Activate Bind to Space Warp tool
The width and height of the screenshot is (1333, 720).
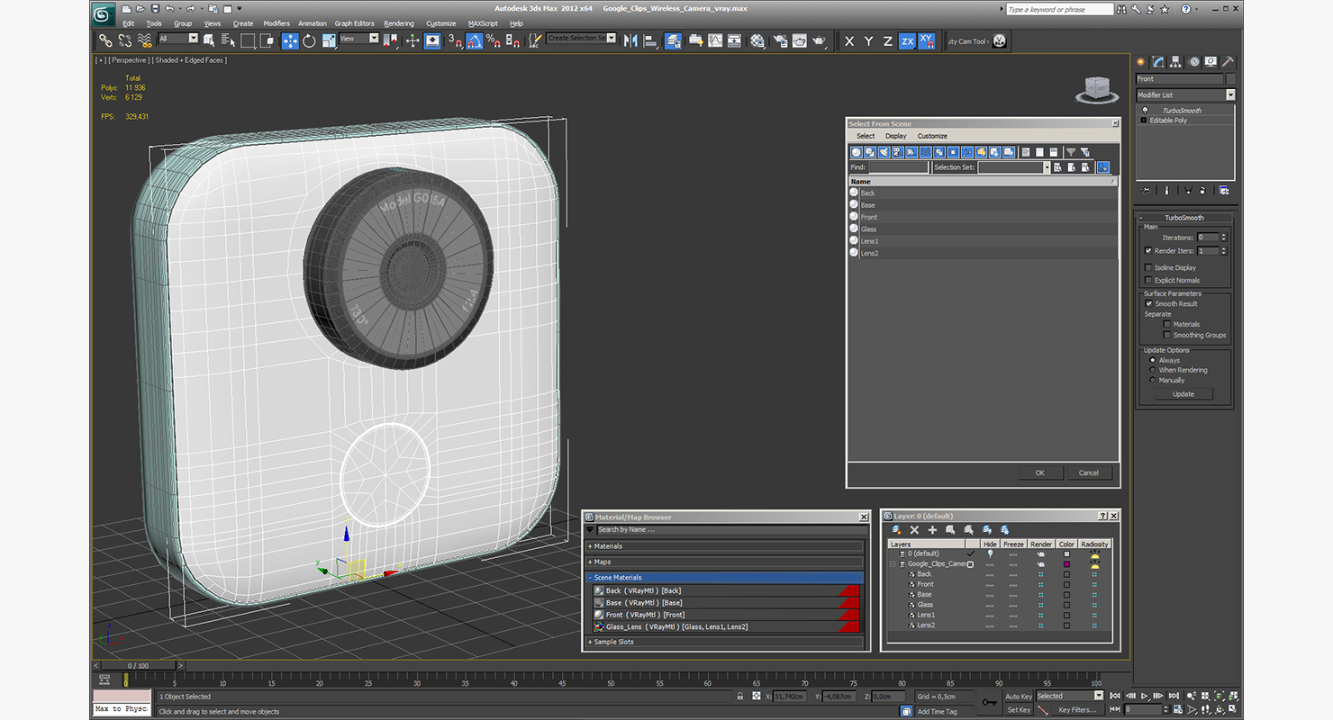tap(144, 40)
